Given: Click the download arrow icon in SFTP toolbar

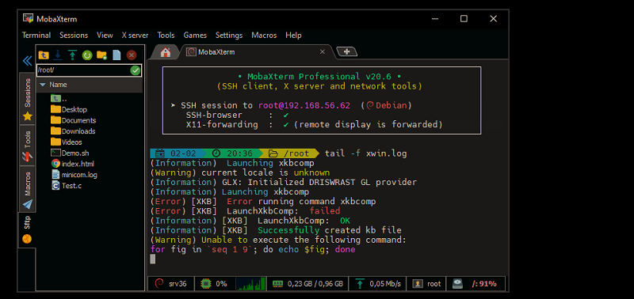Looking at the screenshot, I should tap(58, 55).
